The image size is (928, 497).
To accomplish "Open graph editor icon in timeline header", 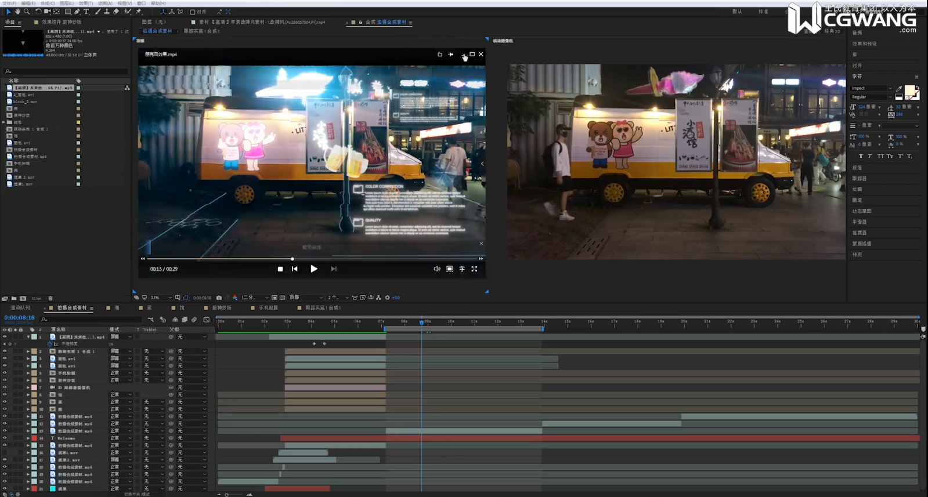I will 206,320.
